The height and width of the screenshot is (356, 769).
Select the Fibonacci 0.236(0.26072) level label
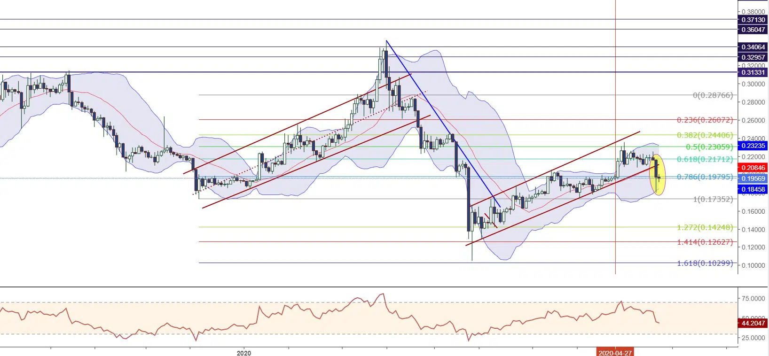point(705,120)
